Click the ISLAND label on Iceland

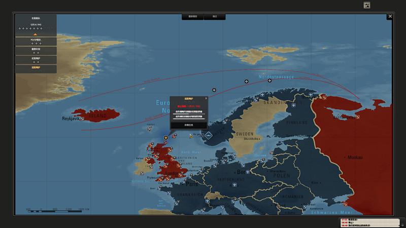98,116
